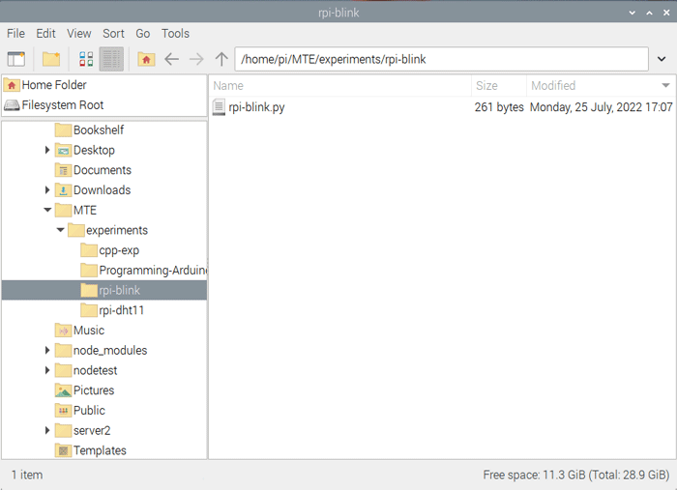Click the sort direction arrow in Modified column

[x=665, y=85]
